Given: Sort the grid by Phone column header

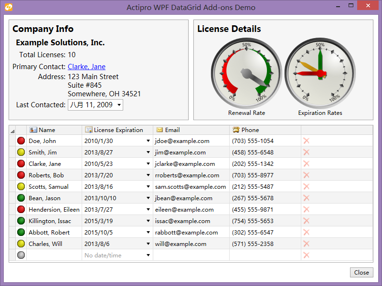Looking at the screenshot, I should [x=265, y=130].
